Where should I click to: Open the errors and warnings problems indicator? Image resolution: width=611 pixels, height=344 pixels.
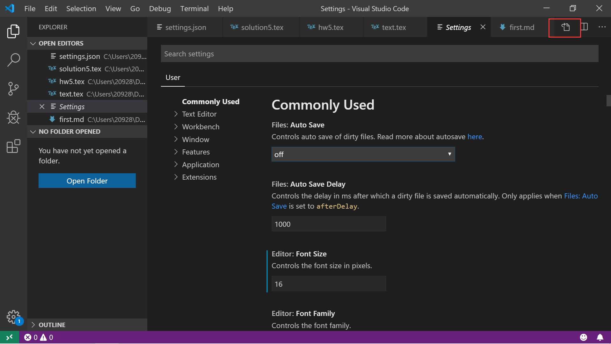[x=39, y=337]
